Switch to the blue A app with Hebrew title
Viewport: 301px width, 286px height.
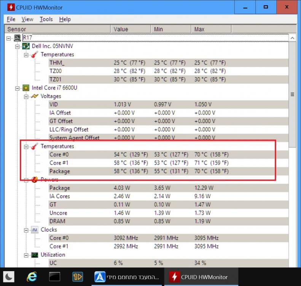[127, 277]
